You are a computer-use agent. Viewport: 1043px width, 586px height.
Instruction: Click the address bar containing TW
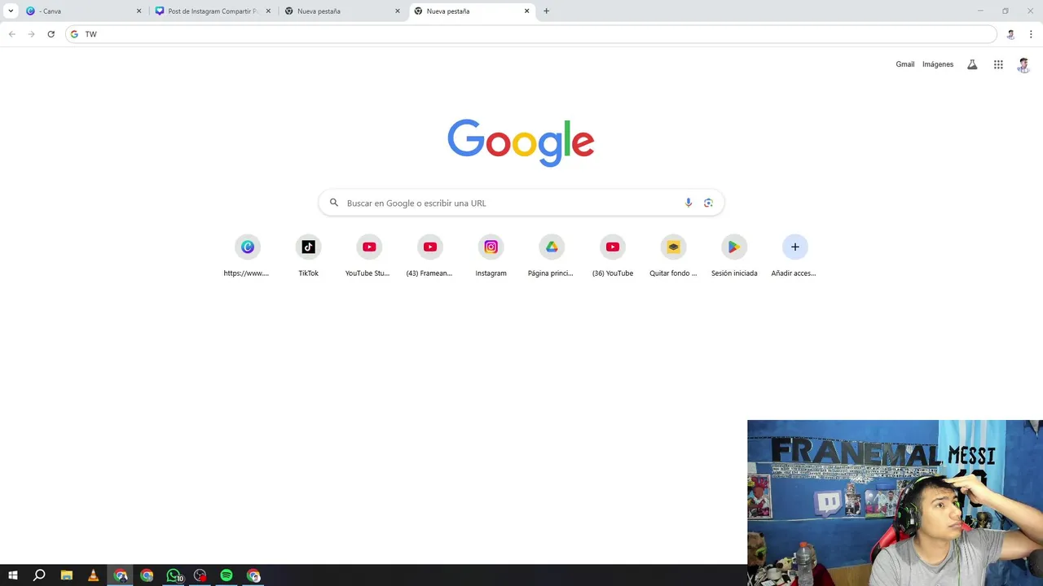click(x=531, y=34)
